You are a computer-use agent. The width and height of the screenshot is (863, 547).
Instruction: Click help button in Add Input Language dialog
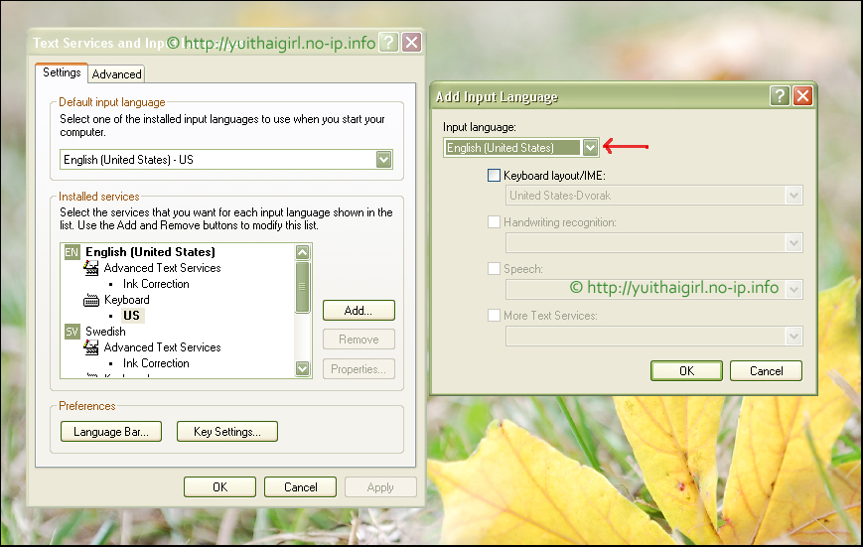point(780,96)
